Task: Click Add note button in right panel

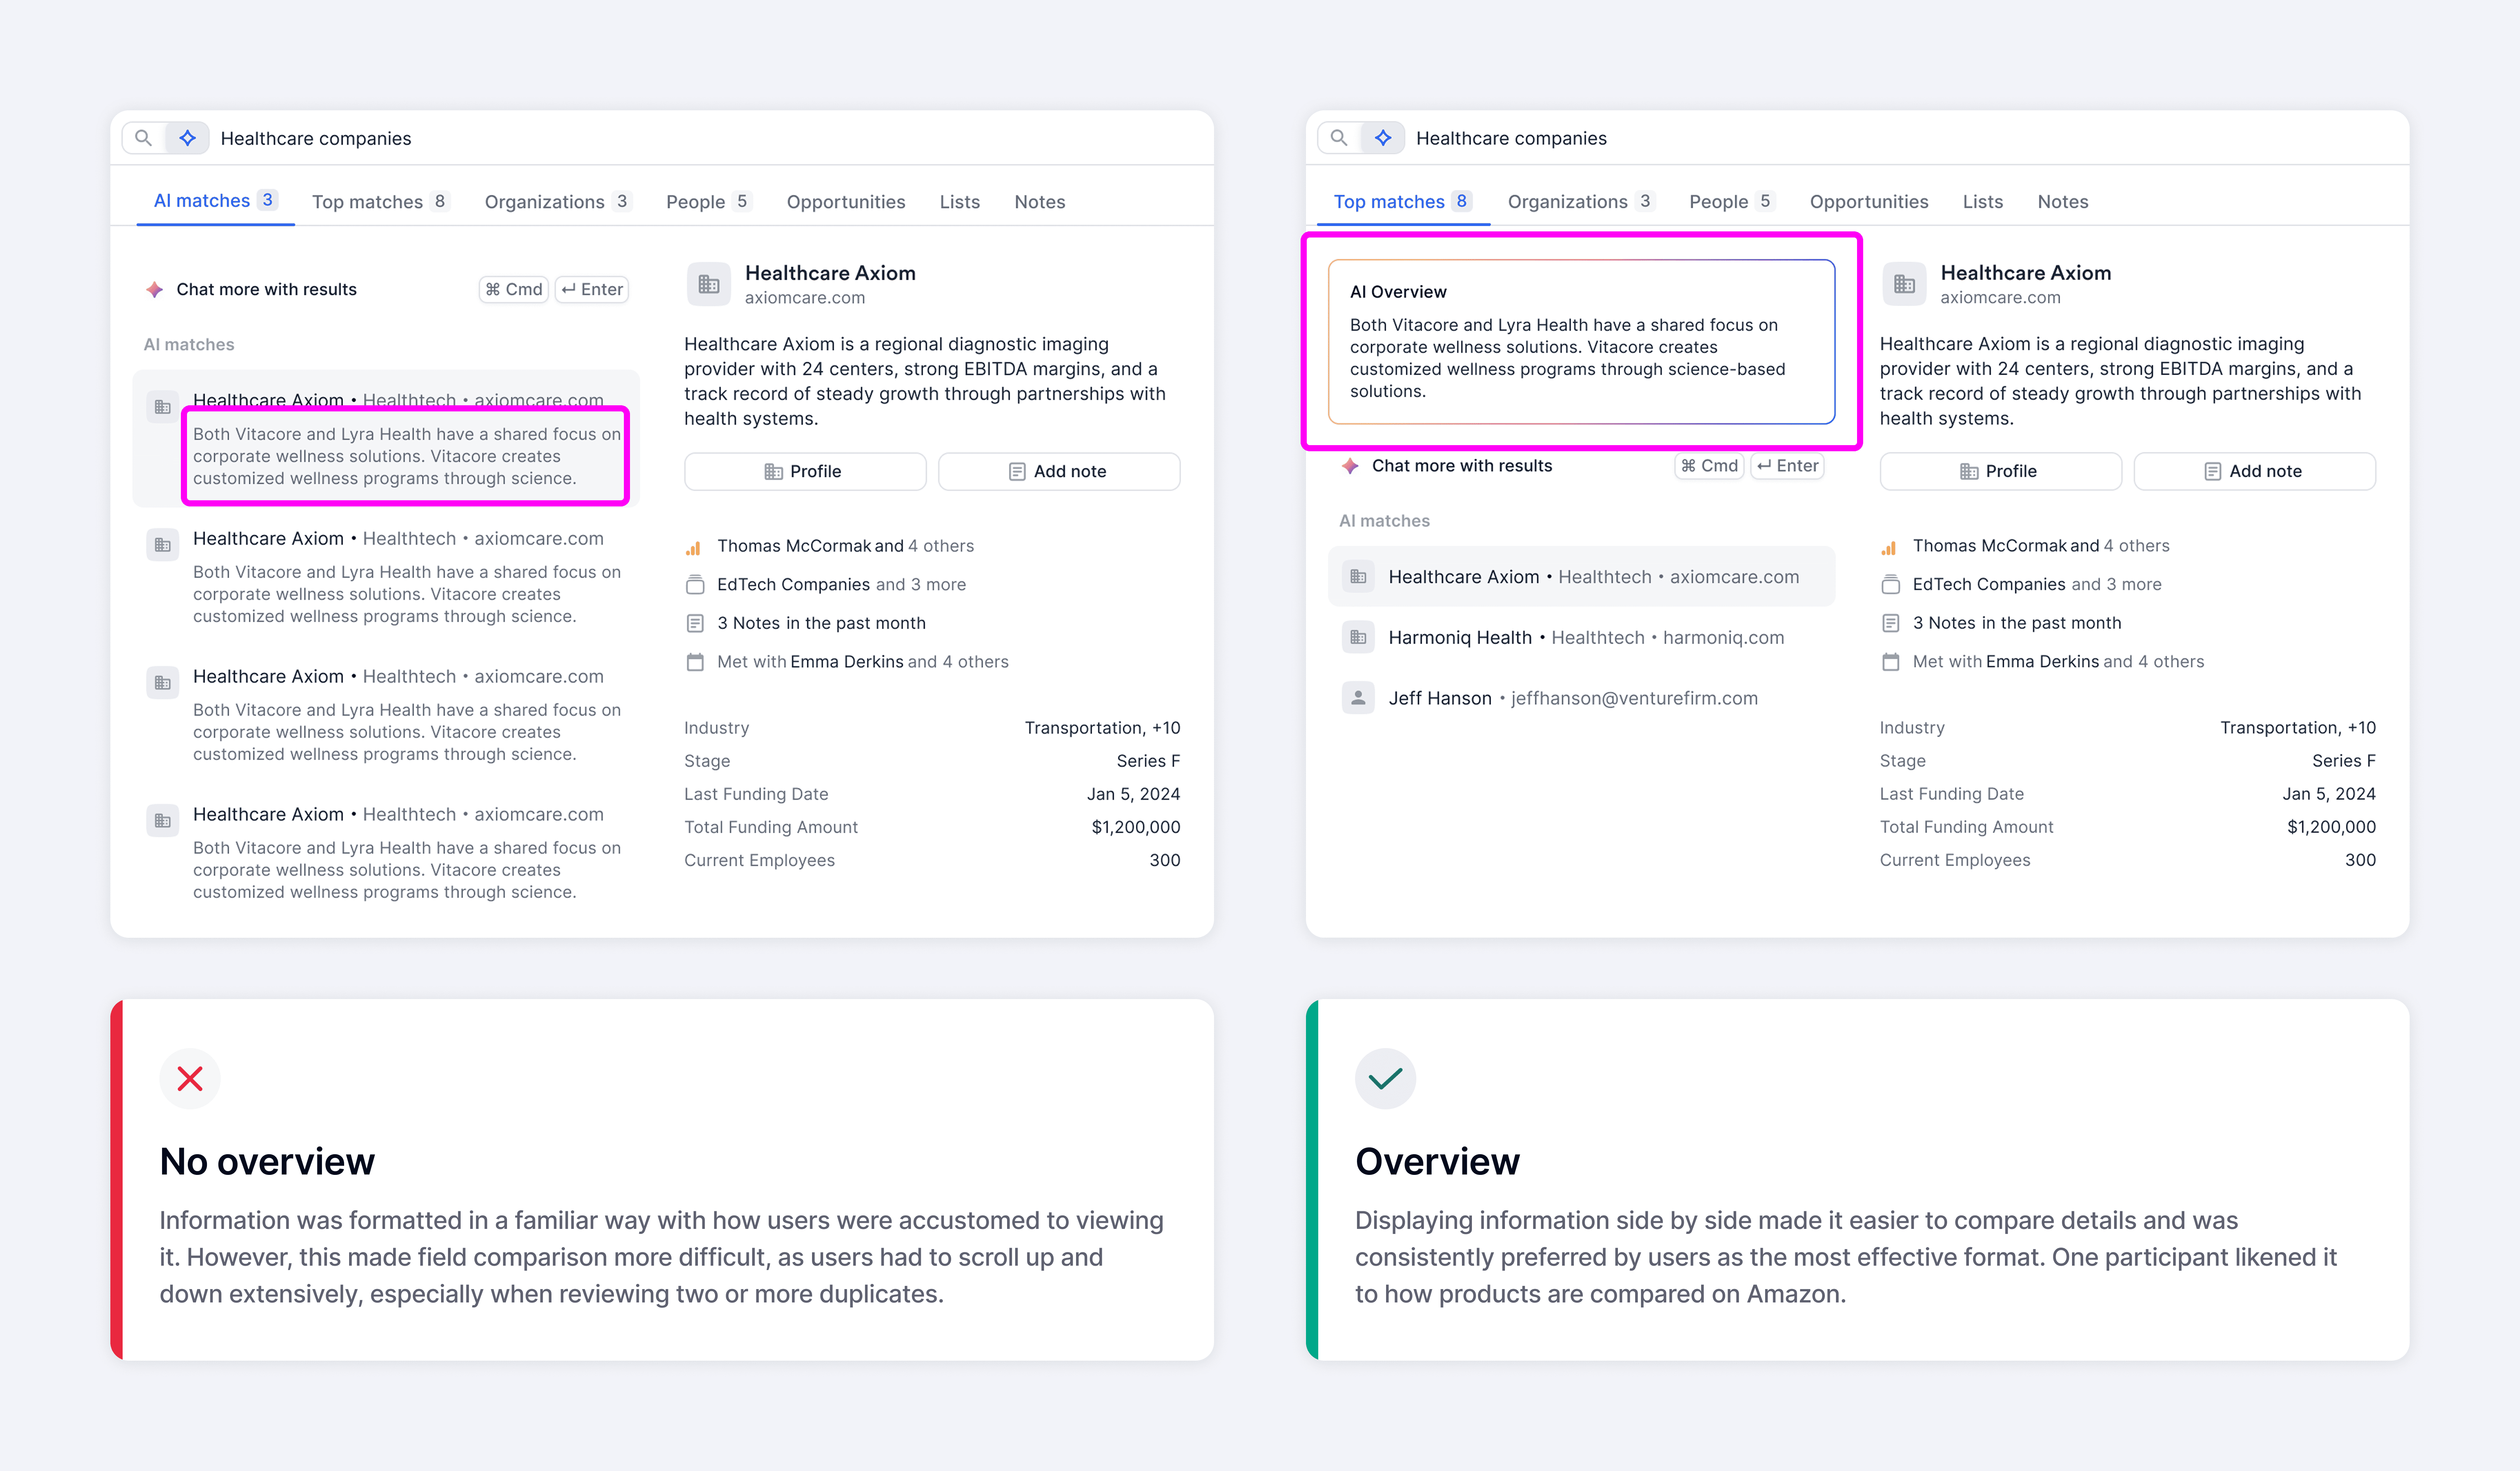Action: (x=2254, y=471)
